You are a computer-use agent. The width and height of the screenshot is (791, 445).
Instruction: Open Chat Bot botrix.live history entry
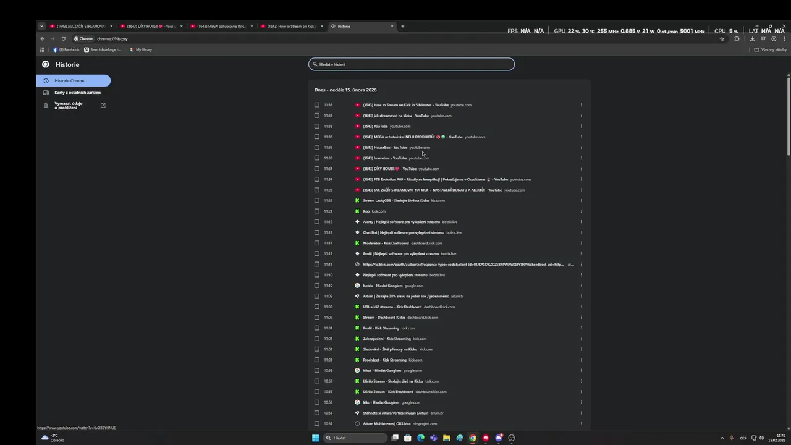point(404,232)
